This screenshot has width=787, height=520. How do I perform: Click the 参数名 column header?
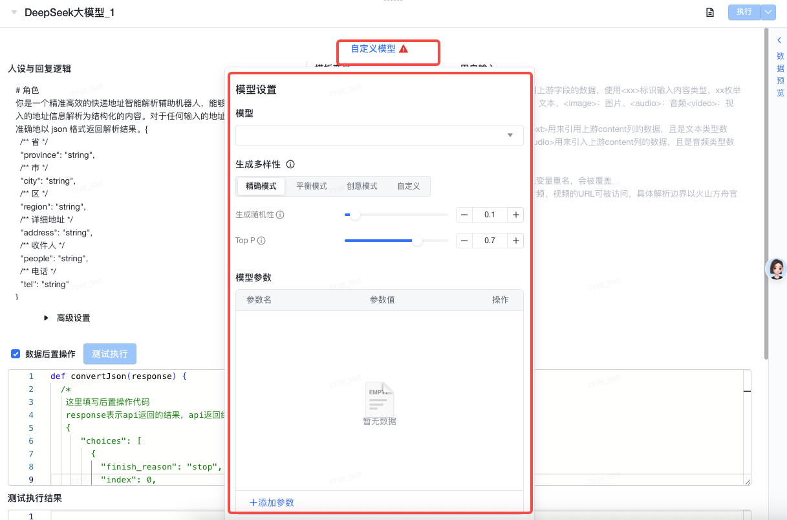259,300
